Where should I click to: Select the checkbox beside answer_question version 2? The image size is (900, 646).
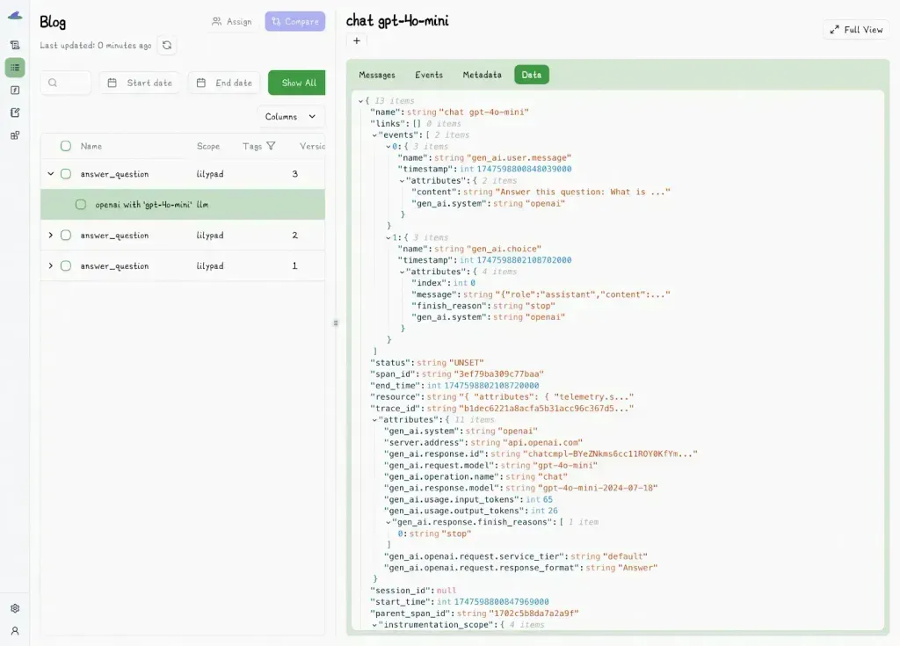tap(65, 235)
